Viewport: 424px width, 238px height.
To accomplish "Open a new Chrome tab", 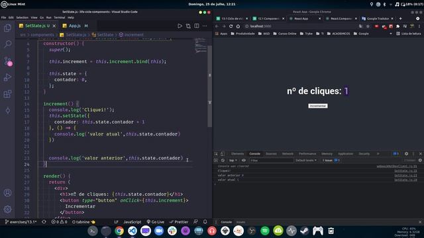I will (x=400, y=19).
